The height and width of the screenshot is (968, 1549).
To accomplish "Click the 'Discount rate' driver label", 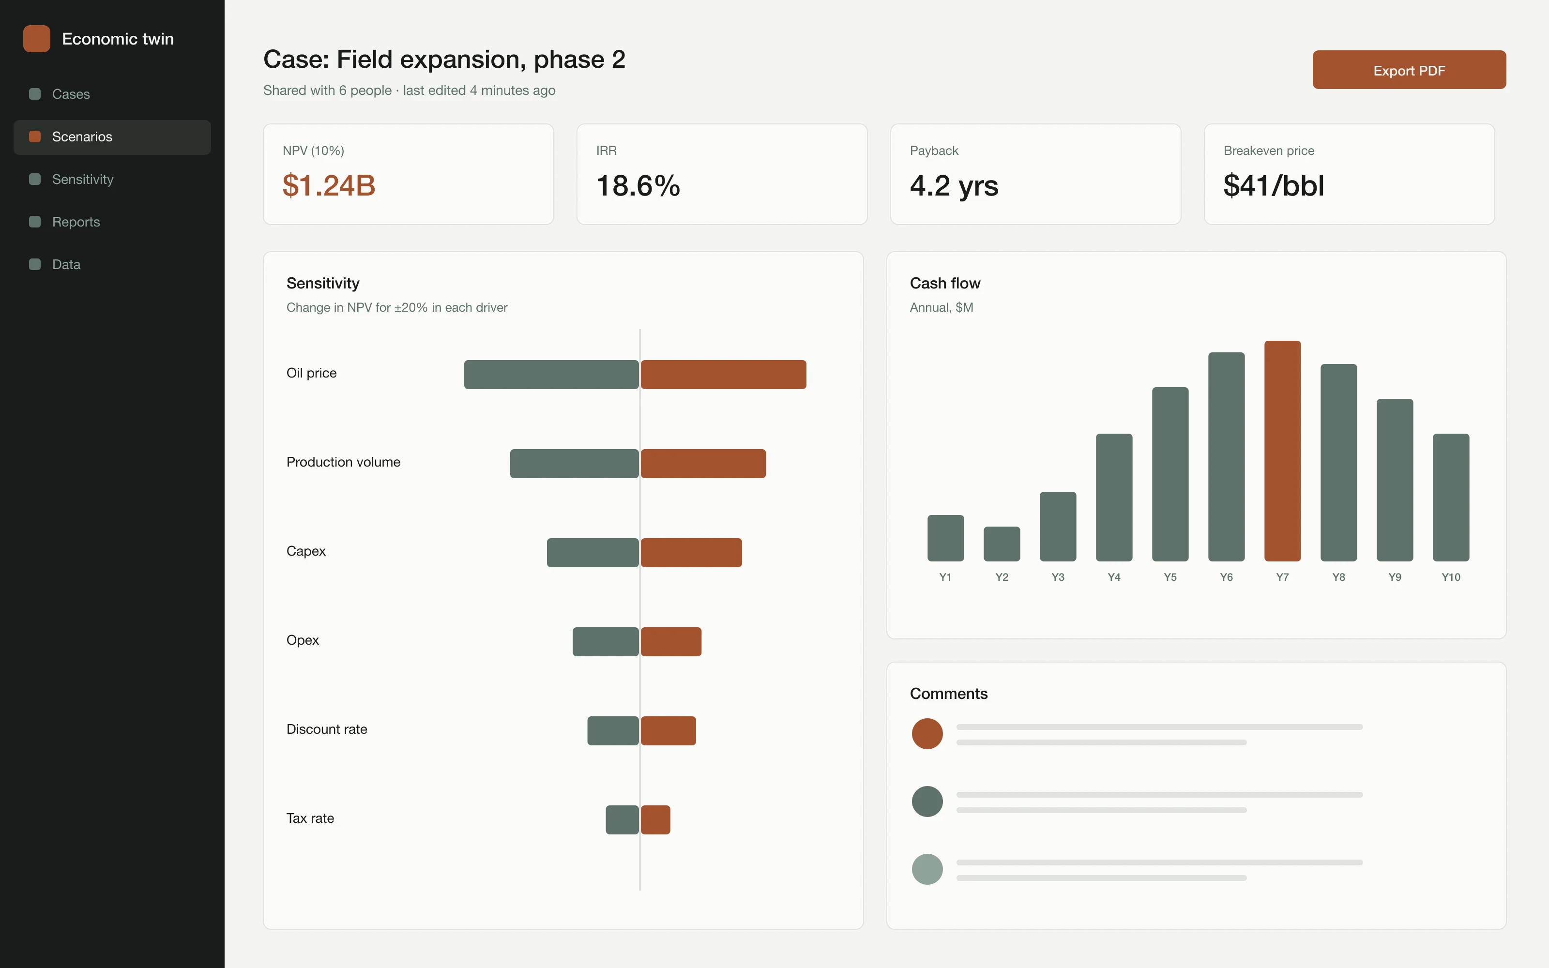I will click(x=326, y=729).
